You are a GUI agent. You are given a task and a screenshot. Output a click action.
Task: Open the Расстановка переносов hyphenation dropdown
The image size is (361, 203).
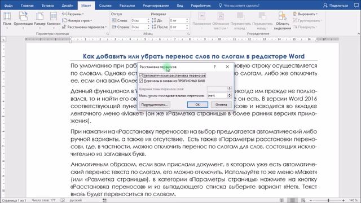pos(85,27)
